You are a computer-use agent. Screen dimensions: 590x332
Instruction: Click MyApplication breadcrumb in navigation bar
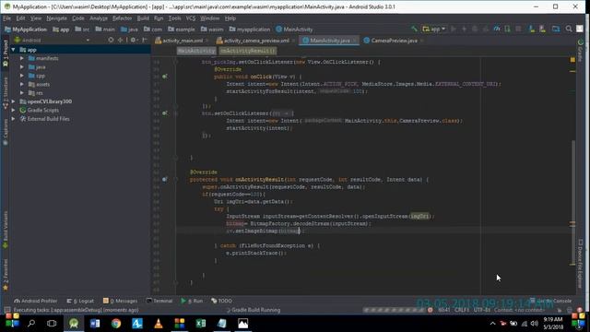26,29
